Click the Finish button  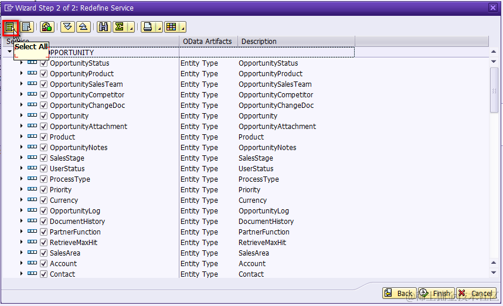436,293
